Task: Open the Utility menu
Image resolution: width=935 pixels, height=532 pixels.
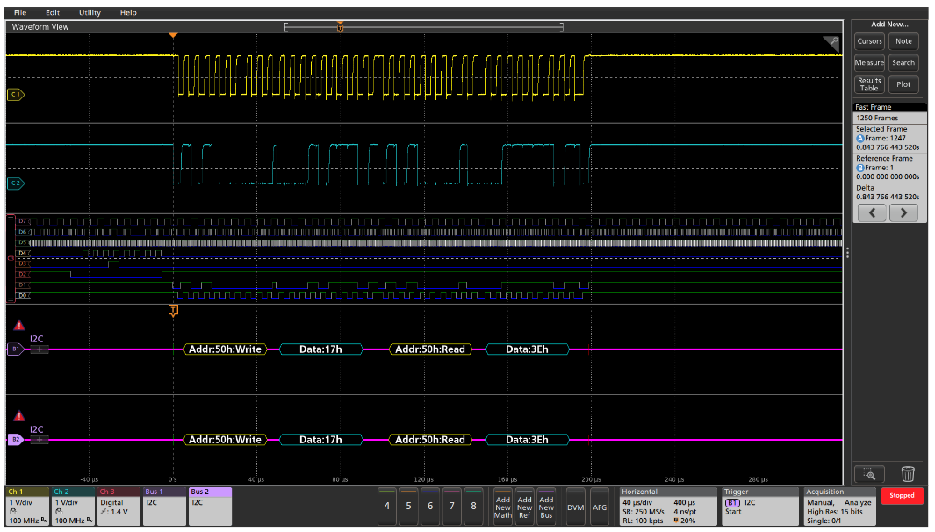Action: click(x=90, y=12)
